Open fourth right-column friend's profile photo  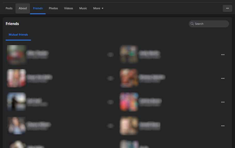(x=129, y=126)
